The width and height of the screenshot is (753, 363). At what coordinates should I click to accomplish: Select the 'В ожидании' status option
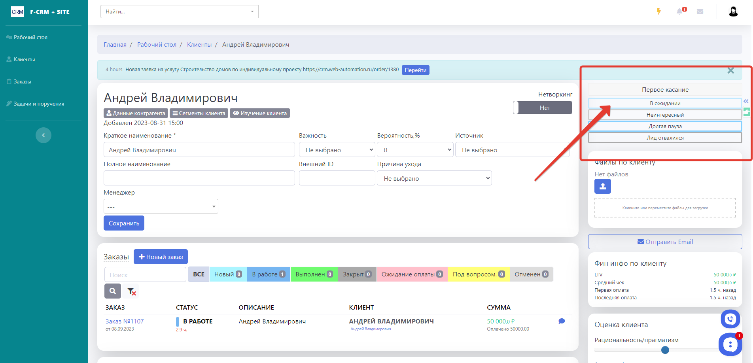665,103
